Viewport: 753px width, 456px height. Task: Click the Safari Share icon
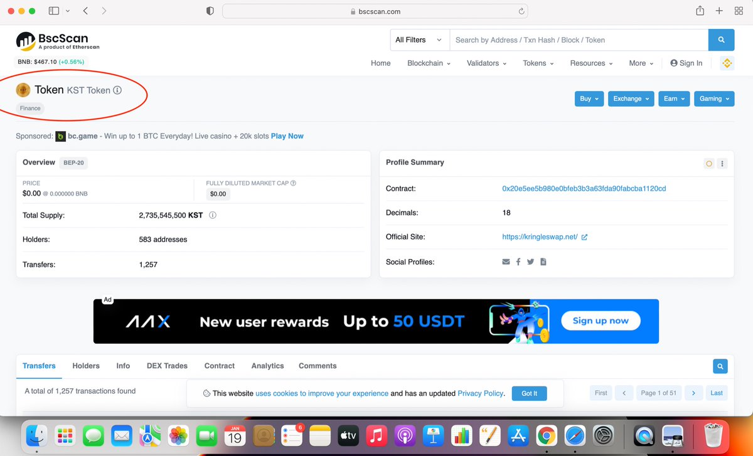click(700, 11)
